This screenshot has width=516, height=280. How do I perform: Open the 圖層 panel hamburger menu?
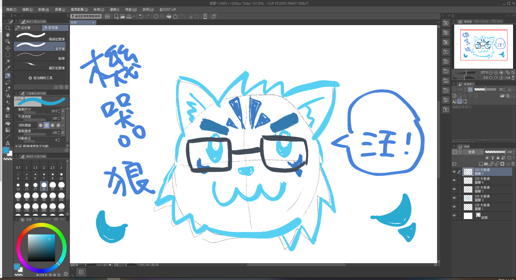(x=454, y=146)
